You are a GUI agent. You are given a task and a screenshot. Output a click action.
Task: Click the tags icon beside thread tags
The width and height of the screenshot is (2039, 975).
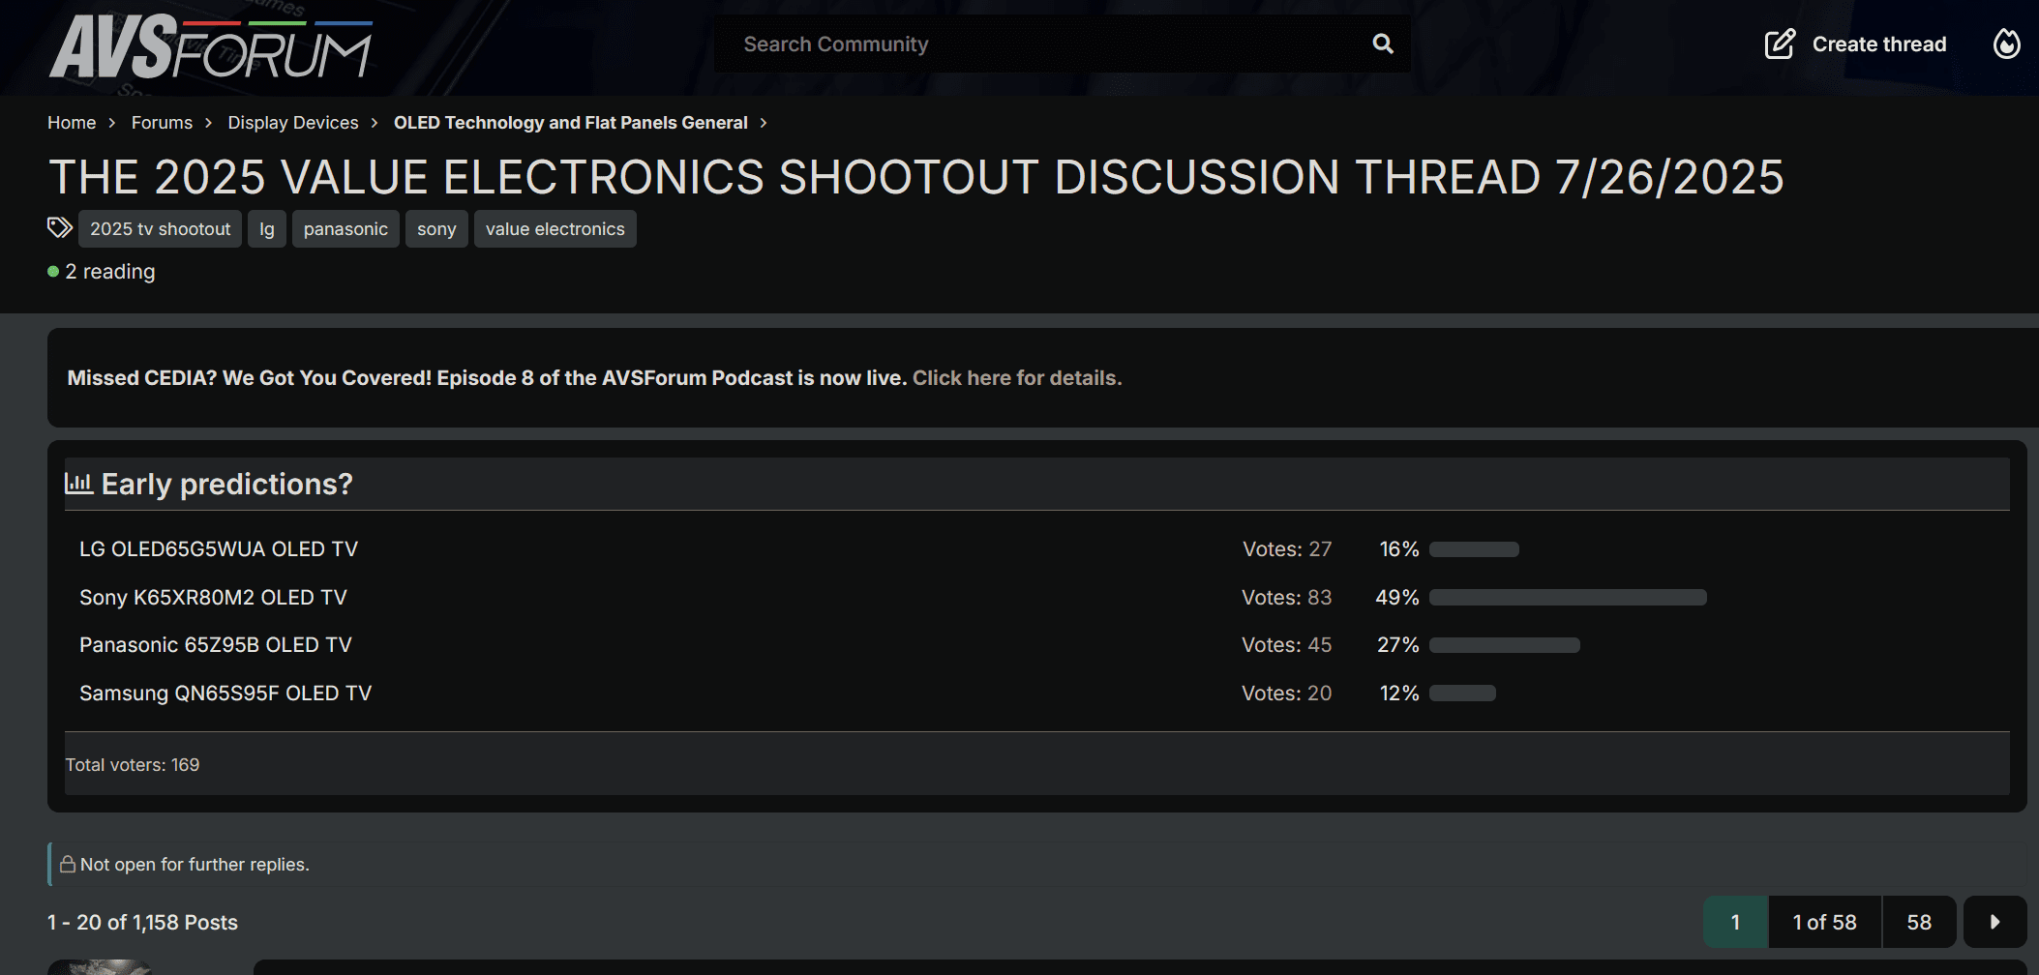coord(59,227)
